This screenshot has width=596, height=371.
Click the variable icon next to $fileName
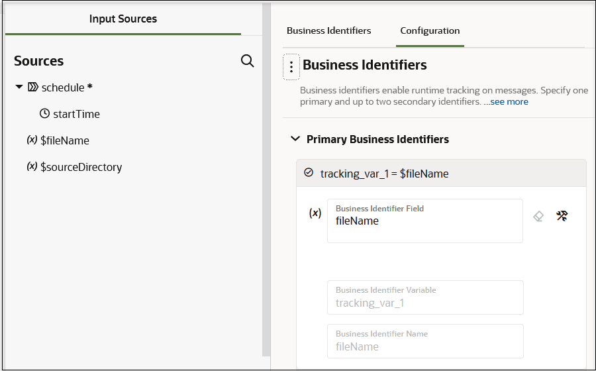[32, 140]
